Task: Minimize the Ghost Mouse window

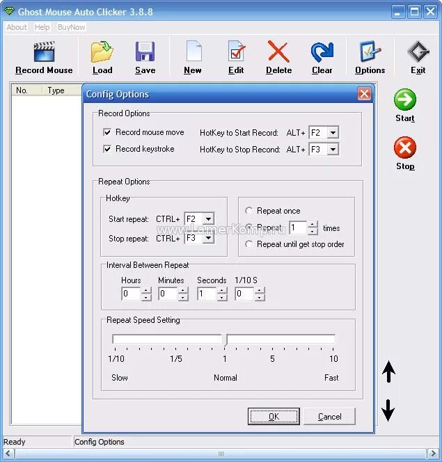Action: click(x=398, y=12)
